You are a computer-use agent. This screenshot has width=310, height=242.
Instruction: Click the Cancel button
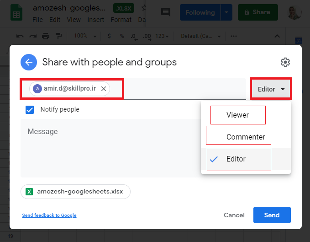(x=234, y=215)
